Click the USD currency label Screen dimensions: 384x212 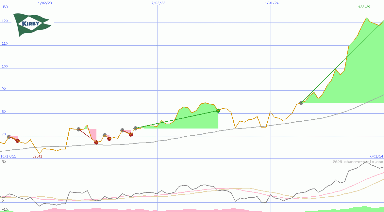(5, 7)
